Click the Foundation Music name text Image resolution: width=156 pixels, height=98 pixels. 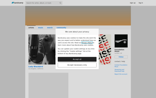[119, 50]
